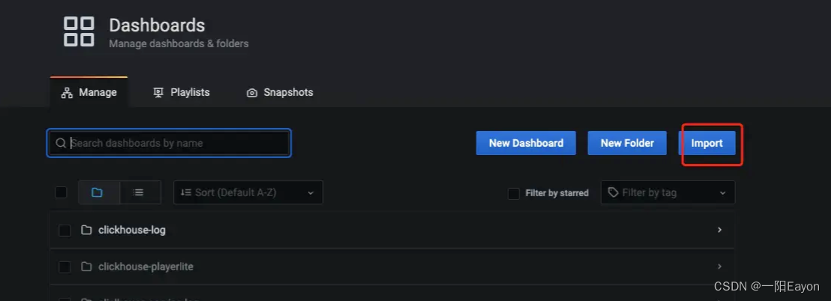Check the clickhouse-playerlite folder checkbox

(64, 267)
